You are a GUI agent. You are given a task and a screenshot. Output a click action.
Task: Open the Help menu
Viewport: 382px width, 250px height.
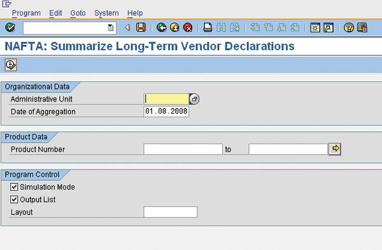(135, 13)
